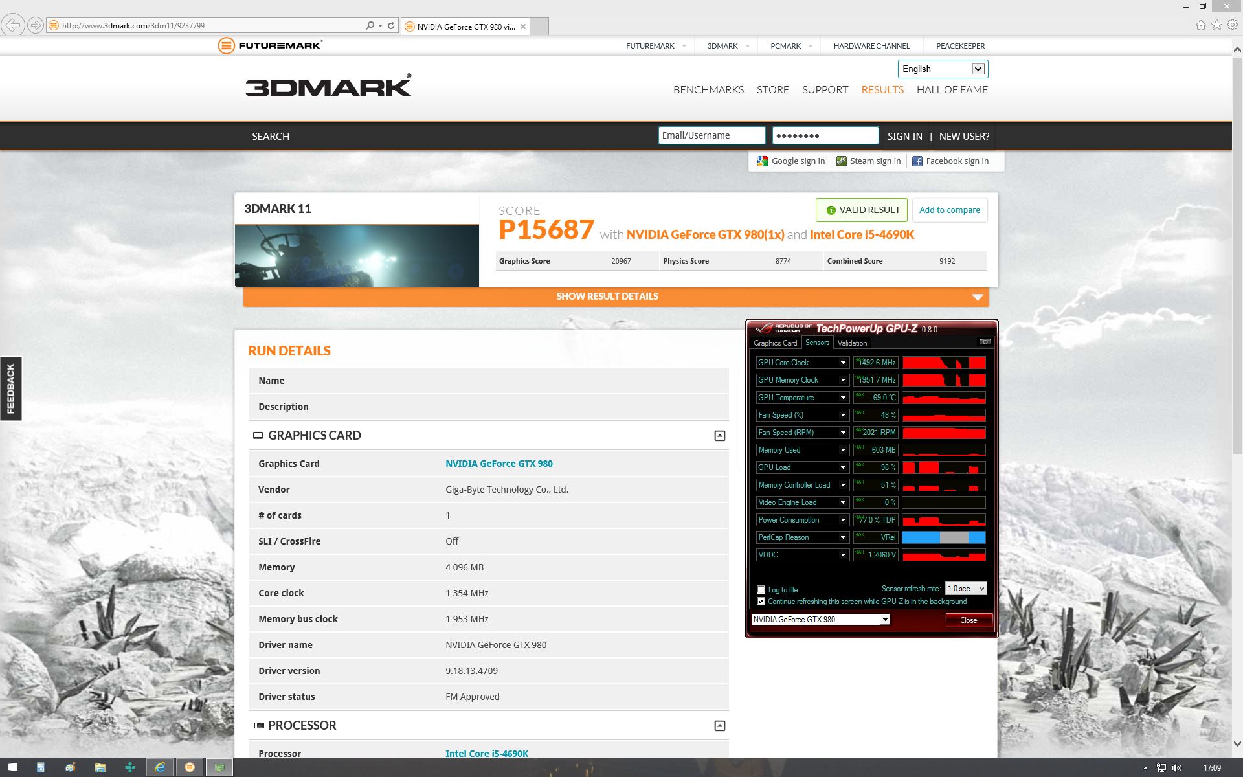Click the green info icon in Valid Result
The width and height of the screenshot is (1243, 777).
point(831,210)
